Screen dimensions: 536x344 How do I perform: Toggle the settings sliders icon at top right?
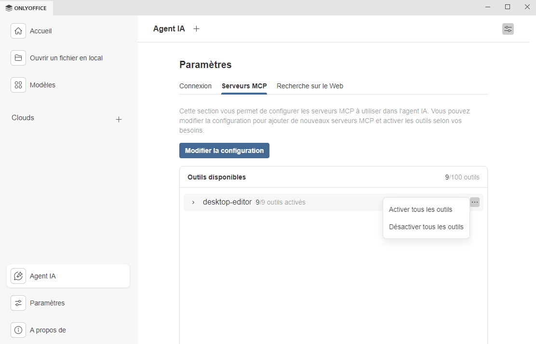(x=508, y=29)
